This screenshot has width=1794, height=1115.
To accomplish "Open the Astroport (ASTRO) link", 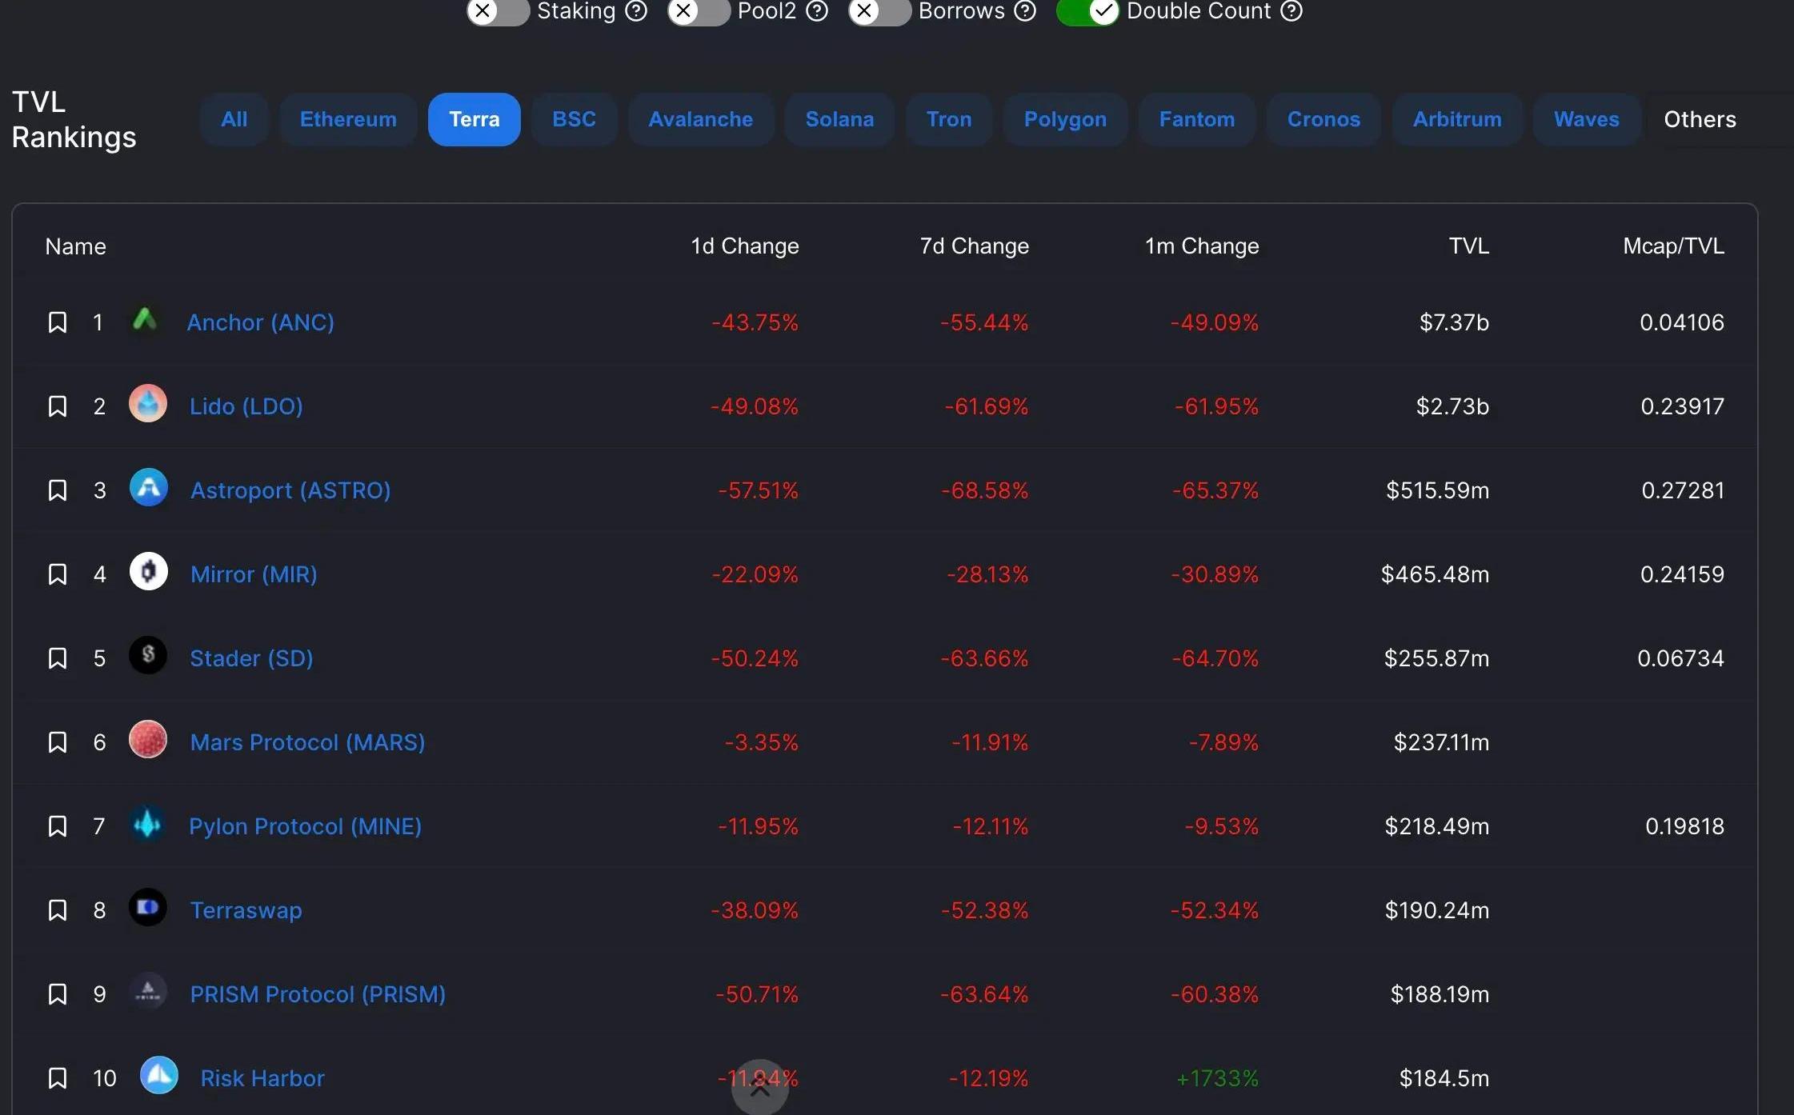I will tap(290, 490).
